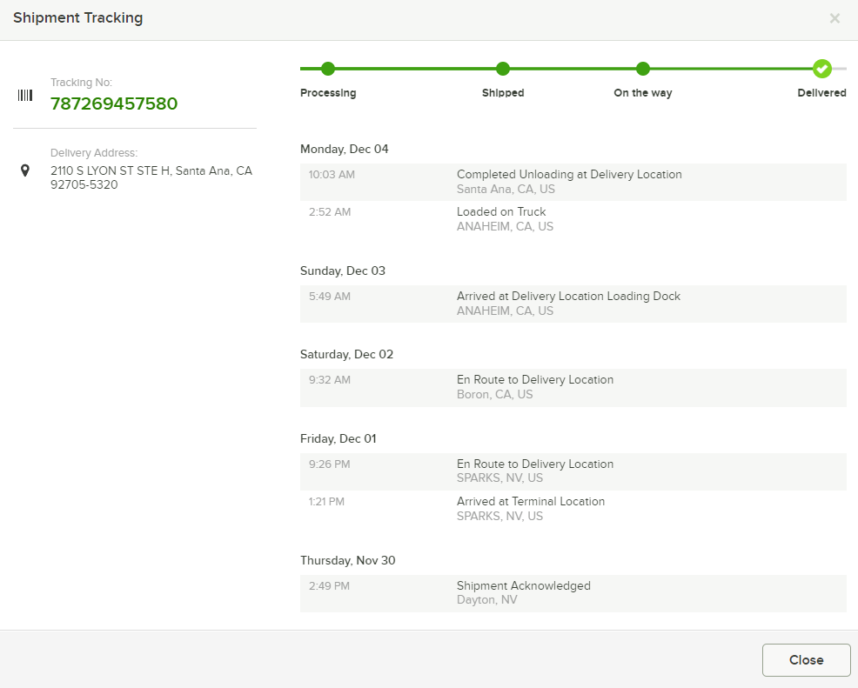Viewport: 858px width, 688px height.
Task: Click the barcode icon beside Tracking No
Action: 25,95
